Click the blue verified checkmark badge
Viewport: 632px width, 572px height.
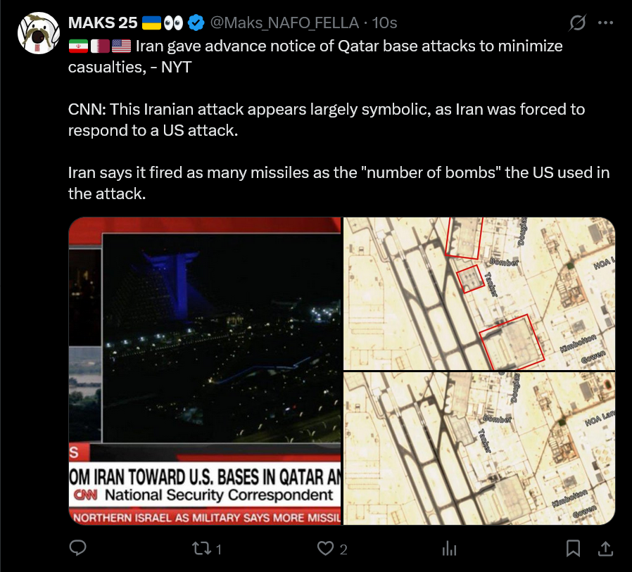196,23
